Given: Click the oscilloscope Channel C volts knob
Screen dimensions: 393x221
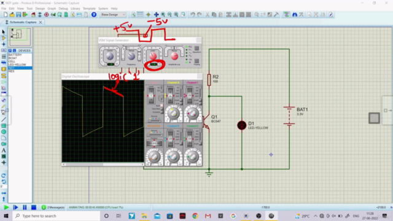Looking at the screenshot, I should click(192, 114).
